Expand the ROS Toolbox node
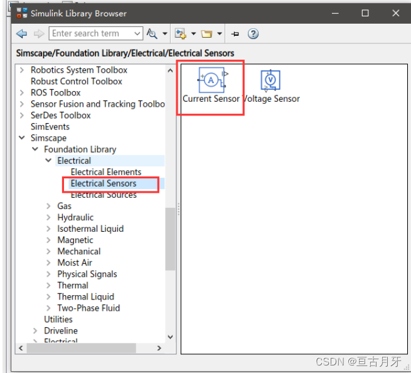The height and width of the screenshot is (373, 411). pos(22,92)
